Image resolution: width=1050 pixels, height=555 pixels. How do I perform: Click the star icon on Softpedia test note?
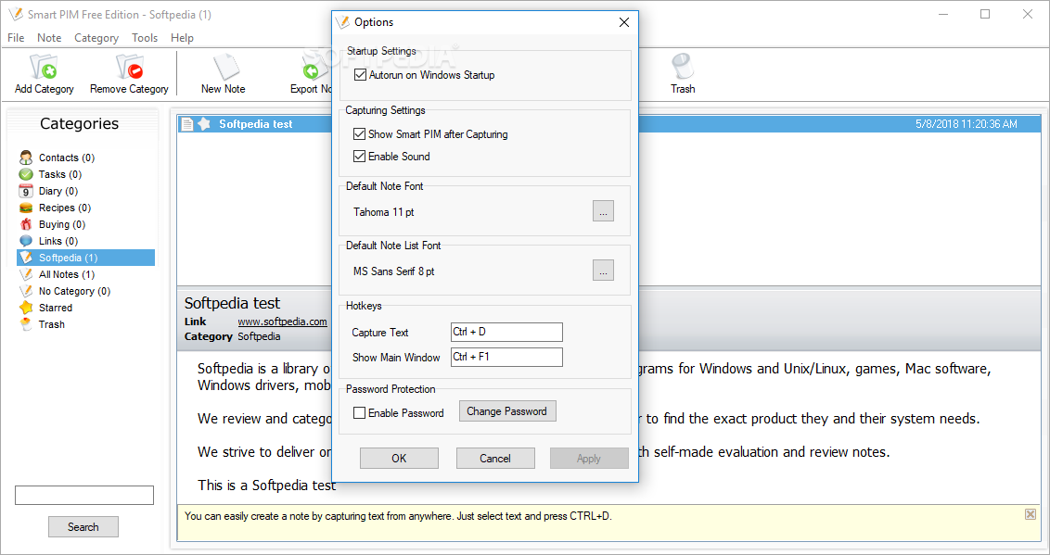coord(204,124)
